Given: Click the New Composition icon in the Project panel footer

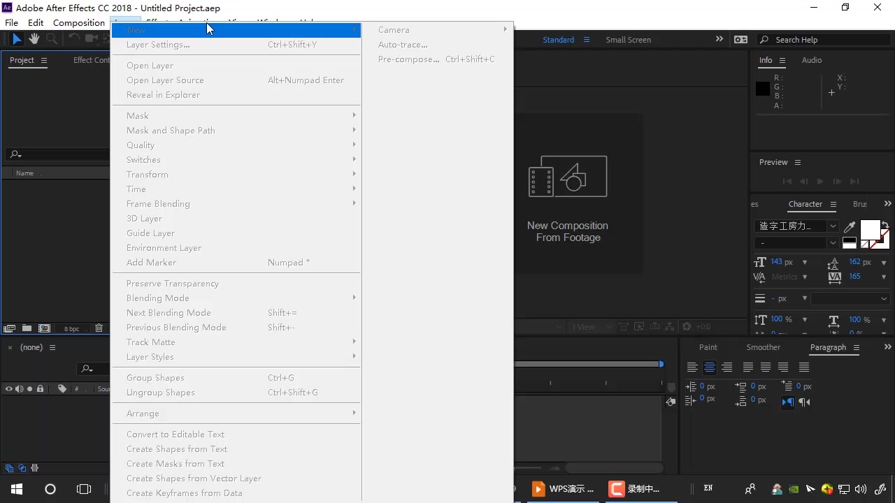Looking at the screenshot, I should coord(44,328).
